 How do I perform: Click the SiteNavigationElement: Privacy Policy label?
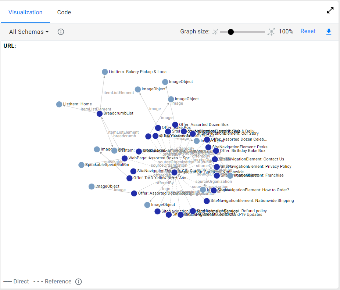point(256,166)
